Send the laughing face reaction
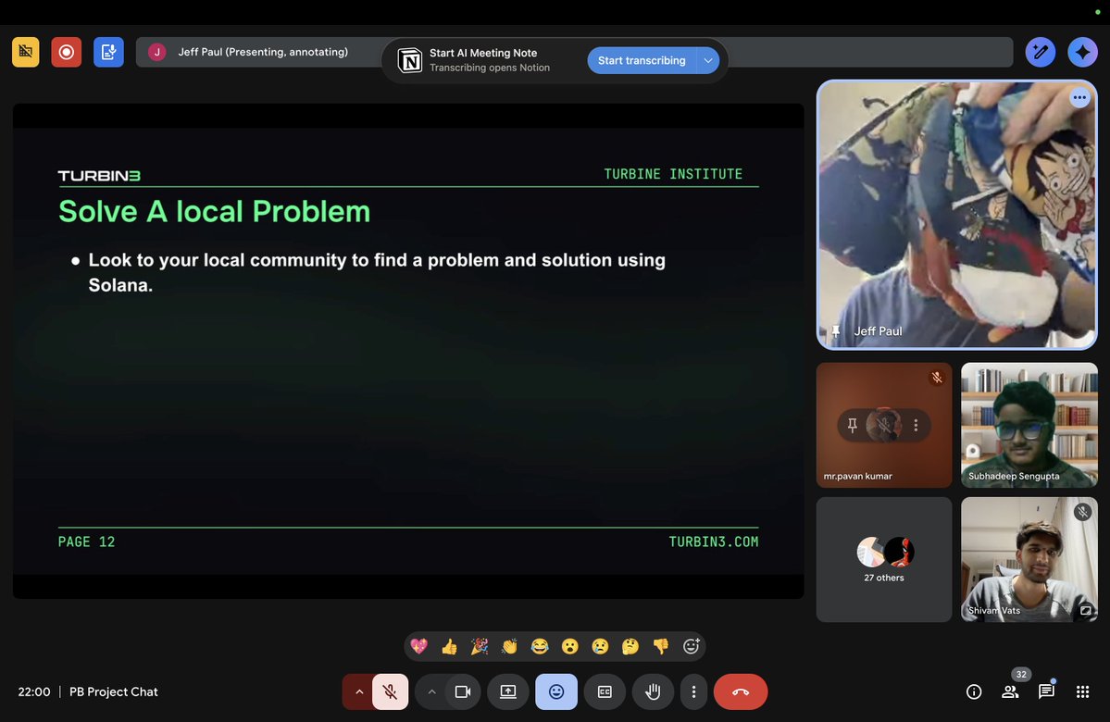Screen dimensions: 1110x722 pyautogui.click(x=540, y=646)
